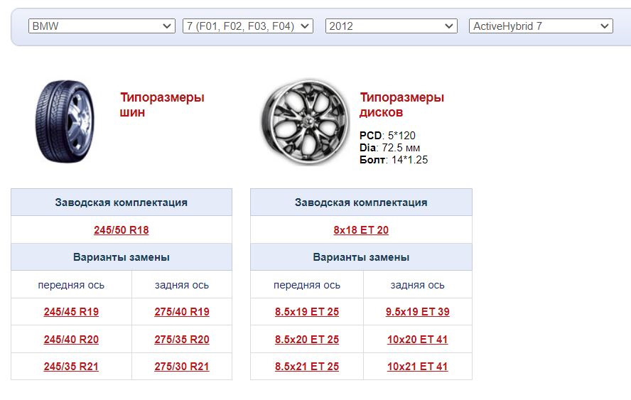Select rear tire size 275/40 R19
Viewport: 631px width, 400px height.
(x=182, y=312)
